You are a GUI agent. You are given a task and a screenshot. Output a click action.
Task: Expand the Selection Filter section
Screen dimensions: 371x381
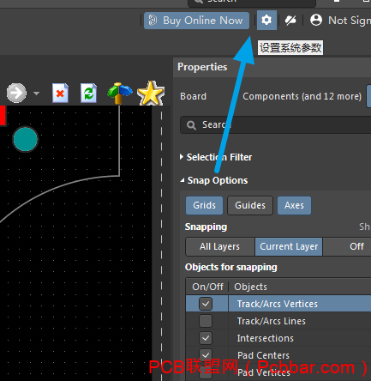[x=182, y=157]
